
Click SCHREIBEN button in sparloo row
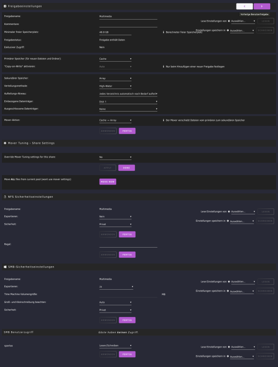pyautogui.click(x=265, y=356)
